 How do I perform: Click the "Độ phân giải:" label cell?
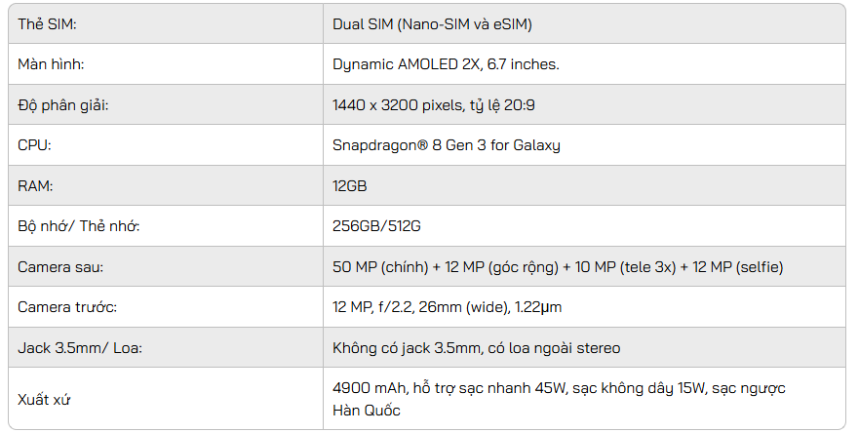(62, 104)
